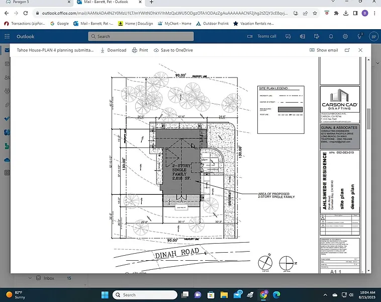Download the Tahoe House plan attachment
The height and width of the screenshot is (302, 381).
tap(113, 50)
